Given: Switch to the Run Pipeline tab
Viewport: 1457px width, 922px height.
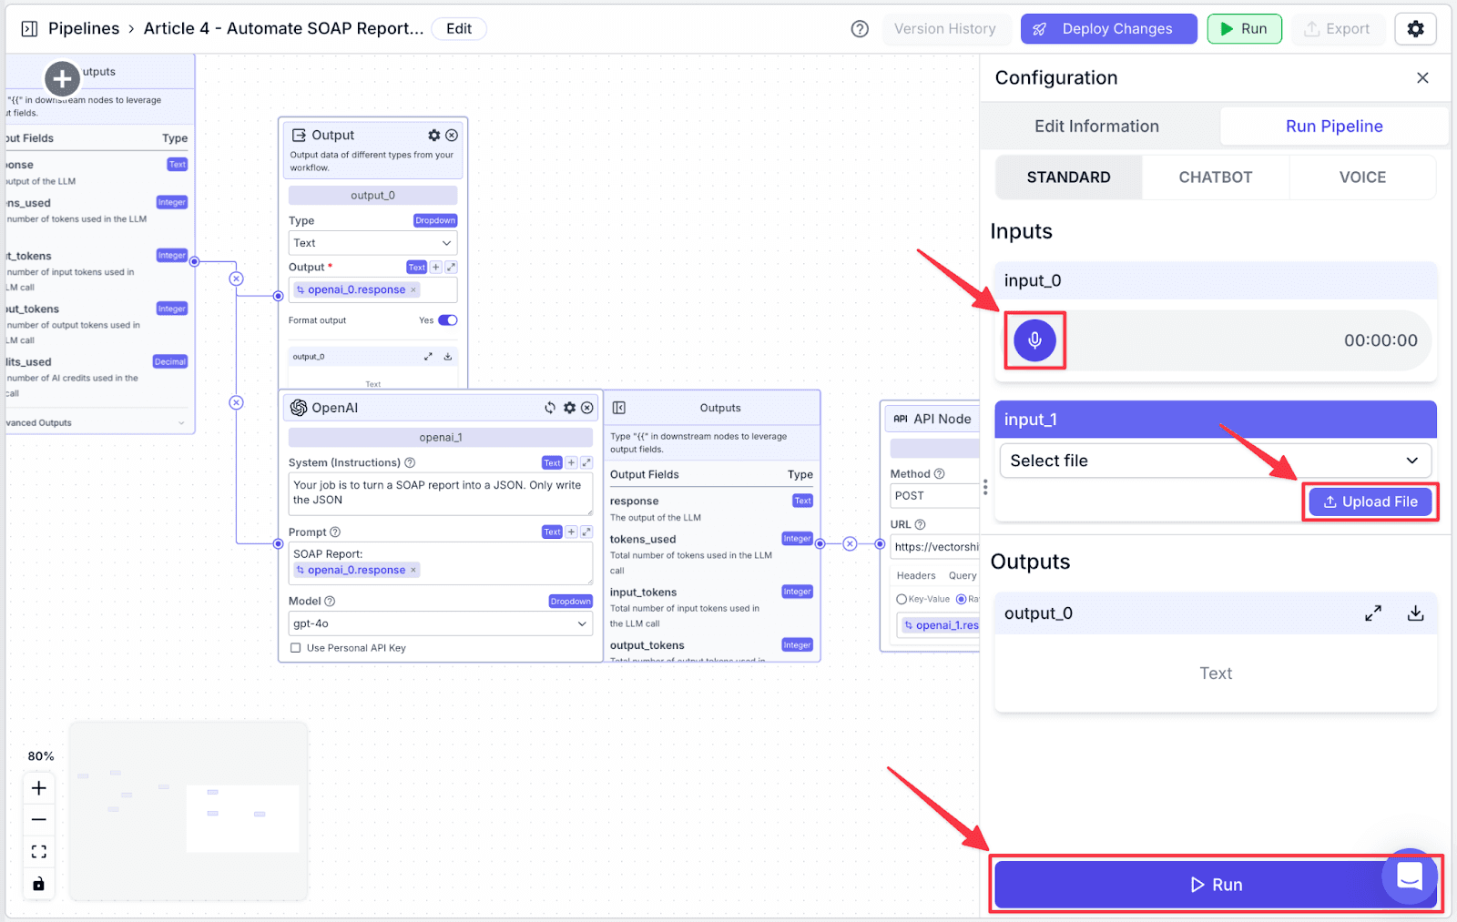Looking at the screenshot, I should [1334, 127].
